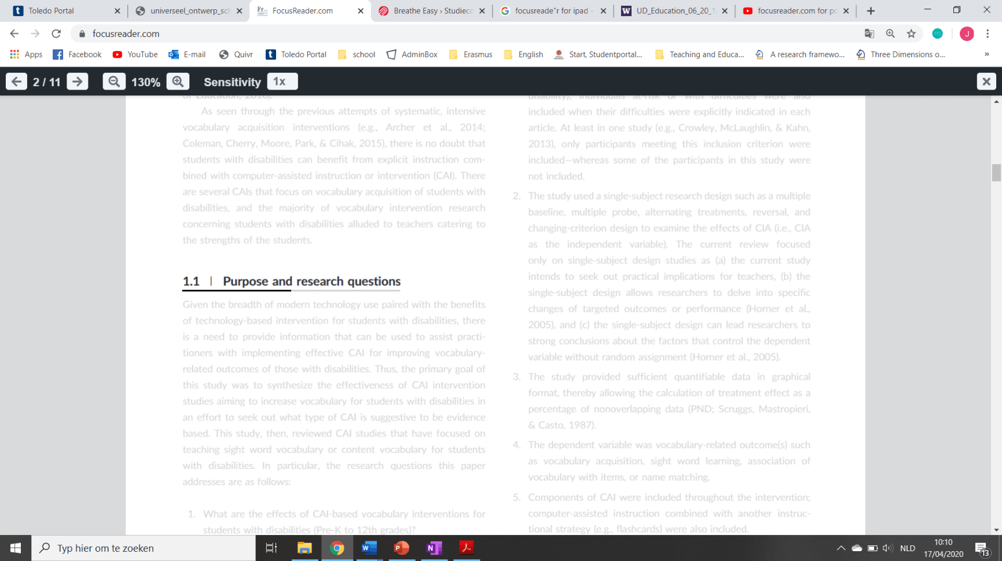Open the Apps bookmark
The image size is (1002, 561).
click(26, 54)
